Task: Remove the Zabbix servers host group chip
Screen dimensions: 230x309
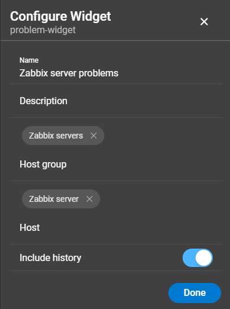Action: pyautogui.click(x=94, y=136)
